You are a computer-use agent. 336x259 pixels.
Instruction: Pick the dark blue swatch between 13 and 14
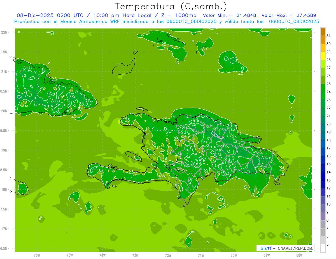tap(323, 176)
